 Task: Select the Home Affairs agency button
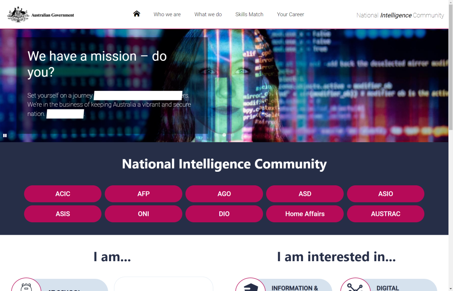(305, 214)
